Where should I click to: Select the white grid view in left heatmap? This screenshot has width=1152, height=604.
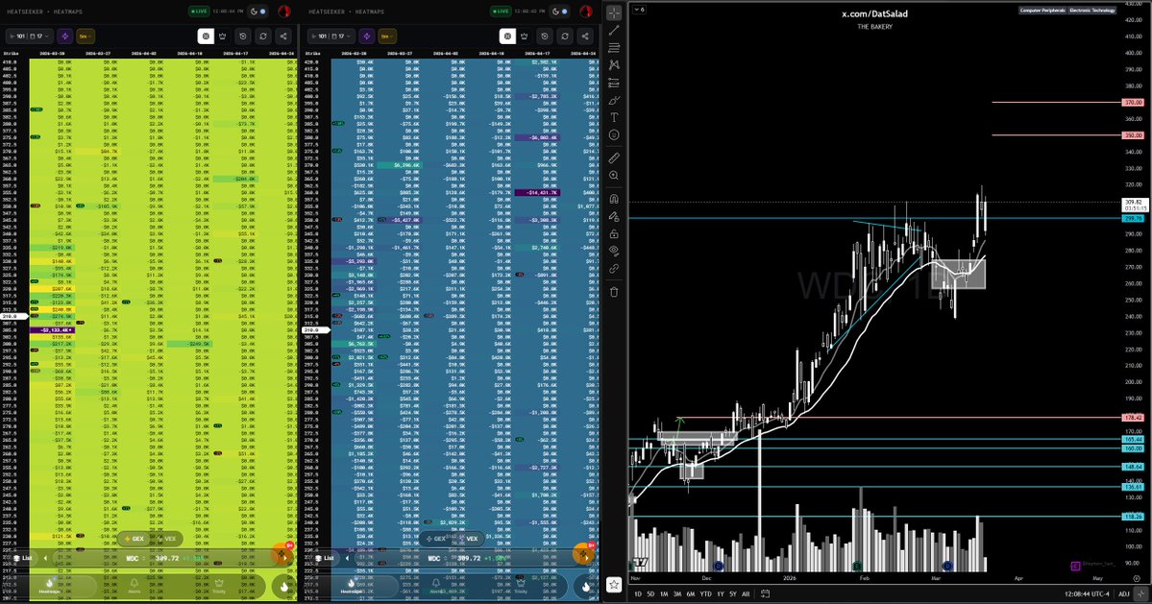[206, 36]
